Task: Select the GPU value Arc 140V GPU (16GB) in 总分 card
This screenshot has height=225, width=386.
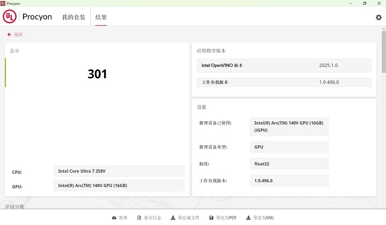Action: click(119, 185)
